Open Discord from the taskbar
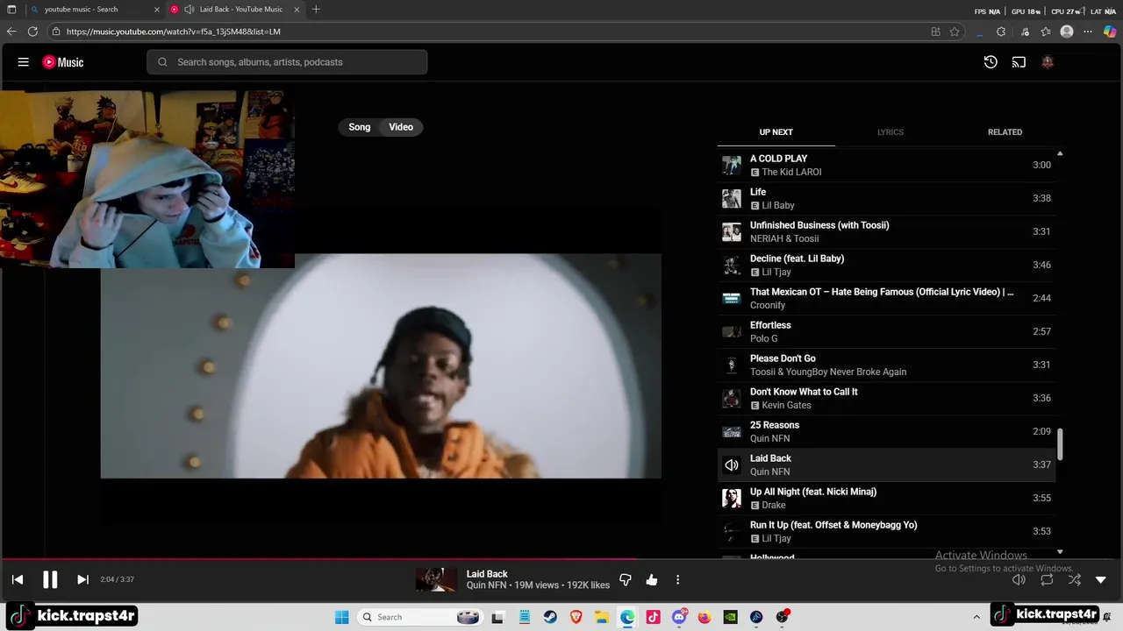1123x631 pixels. point(679,617)
